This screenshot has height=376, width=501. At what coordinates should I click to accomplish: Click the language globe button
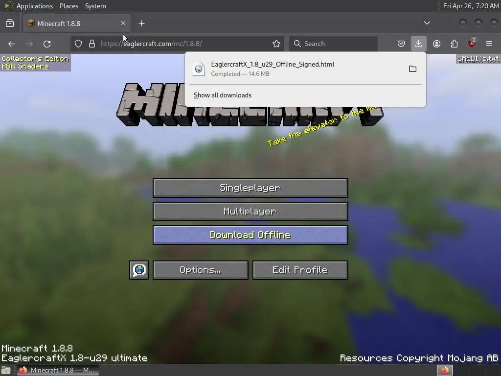(x=139, y=270)
